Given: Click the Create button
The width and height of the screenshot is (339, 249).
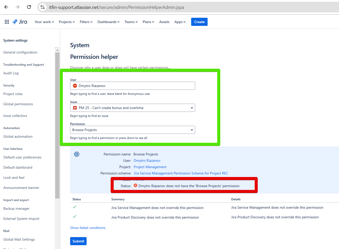Looking at the screenshot, I should [199, 22].
